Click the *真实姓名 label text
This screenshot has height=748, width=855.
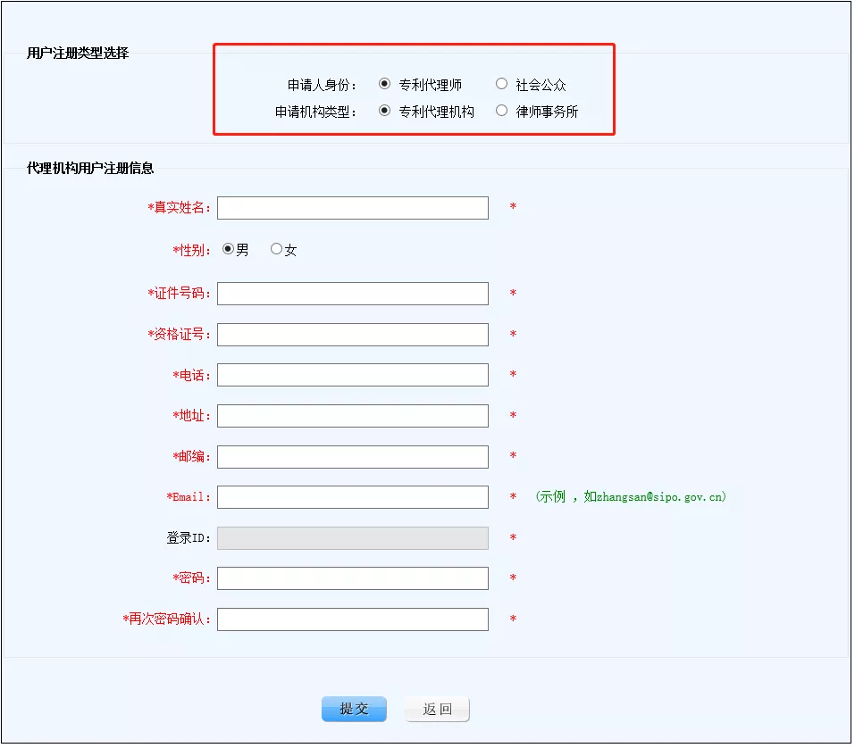[x=179, y=208]
